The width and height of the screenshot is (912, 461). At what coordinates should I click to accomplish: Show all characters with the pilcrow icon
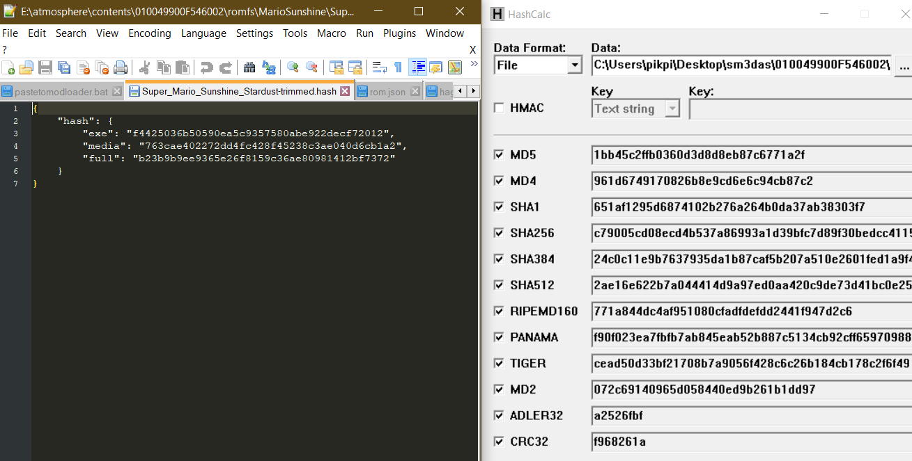[x=398, y=67]
